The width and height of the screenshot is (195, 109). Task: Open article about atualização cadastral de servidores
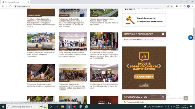click(41, 23)
